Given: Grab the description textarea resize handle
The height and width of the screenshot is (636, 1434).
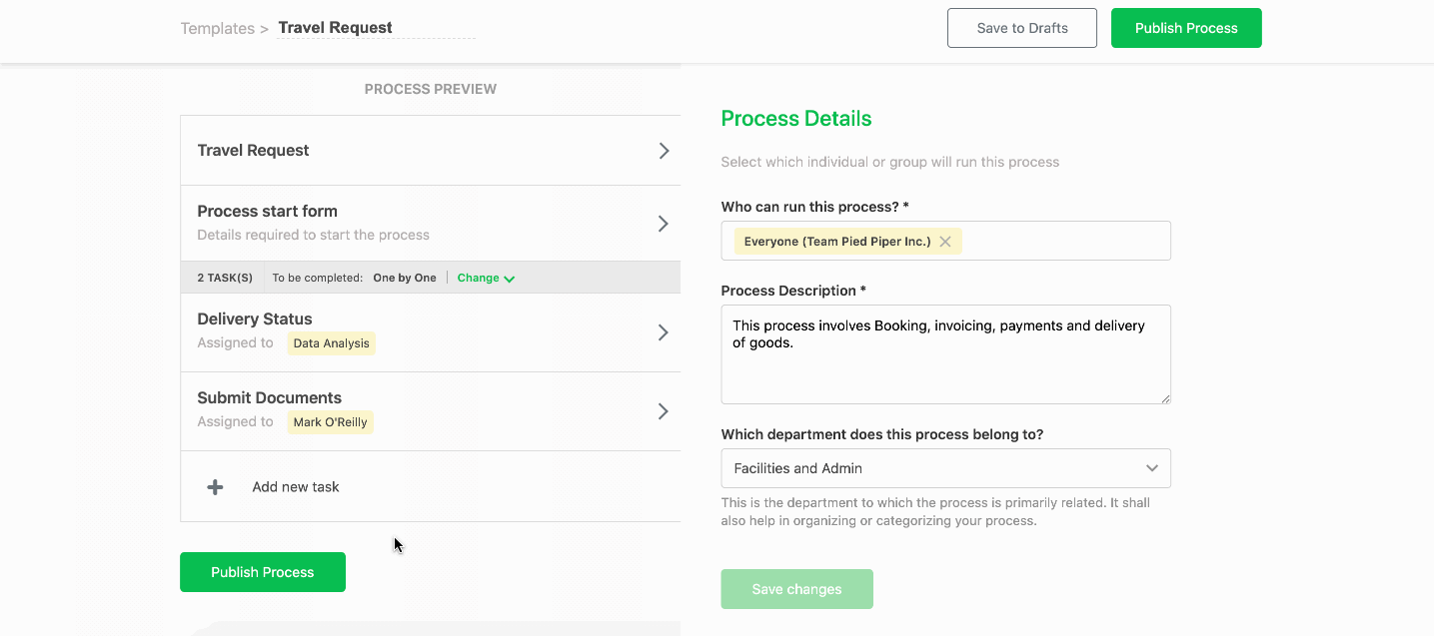Looking at the screenshot, I should click(x=1165, y=398).
